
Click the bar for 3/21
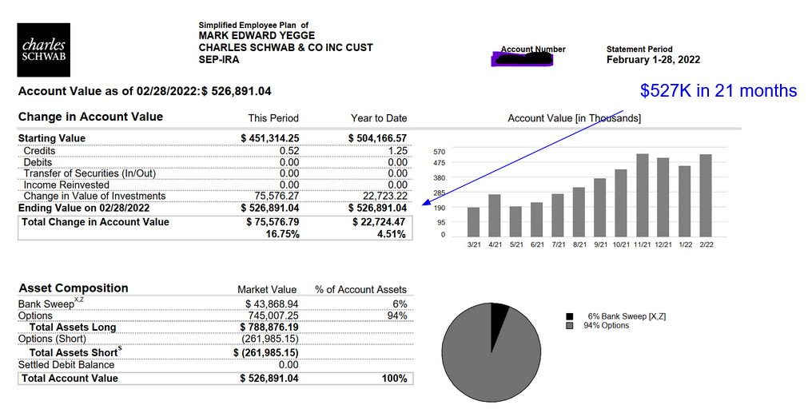[x=474, y=222]
